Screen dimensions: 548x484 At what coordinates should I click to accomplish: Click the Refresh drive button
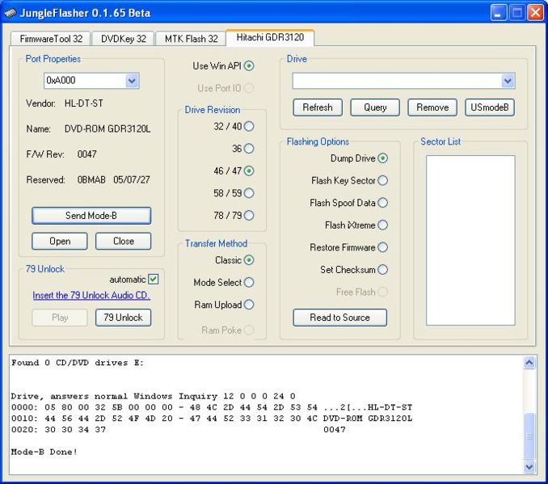coord(318,107)
